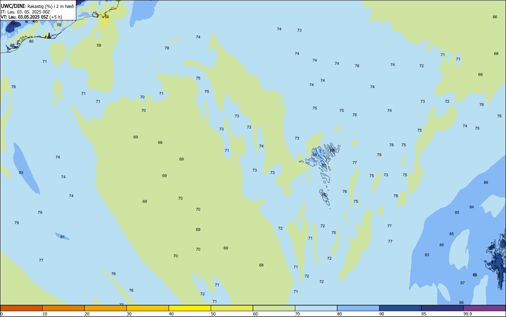The width and height of the screenshot is (506, 317).
Task: Click the 30 tick label on the legend
Action: tap(129, 314)
